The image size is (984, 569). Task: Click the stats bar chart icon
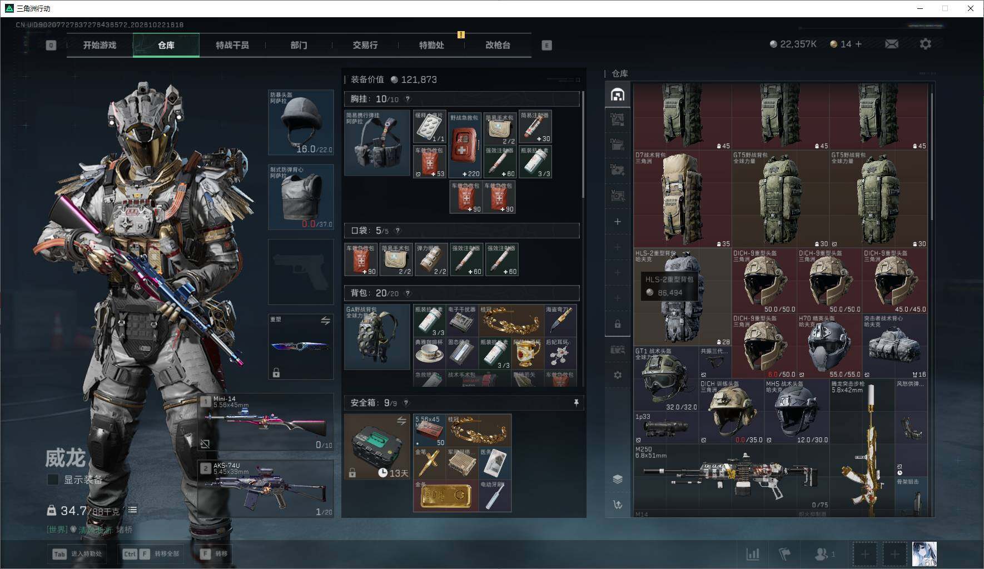(753, 554)
